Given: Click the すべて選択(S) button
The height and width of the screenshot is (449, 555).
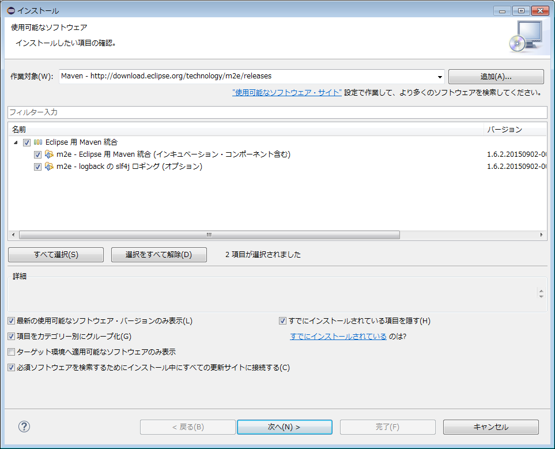Looking at the screenshot, I should pyautogui.click(x=56, y=255).
